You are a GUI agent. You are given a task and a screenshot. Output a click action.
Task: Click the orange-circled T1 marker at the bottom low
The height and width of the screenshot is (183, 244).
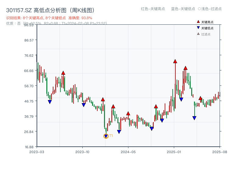point(106,135)
